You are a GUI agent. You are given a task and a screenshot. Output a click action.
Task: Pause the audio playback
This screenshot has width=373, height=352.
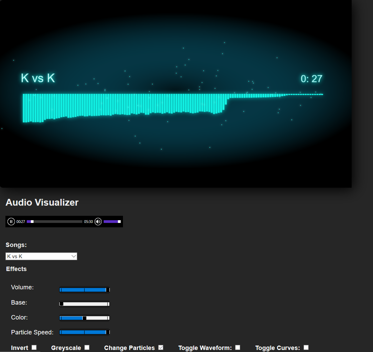click(x=11, y=222)
